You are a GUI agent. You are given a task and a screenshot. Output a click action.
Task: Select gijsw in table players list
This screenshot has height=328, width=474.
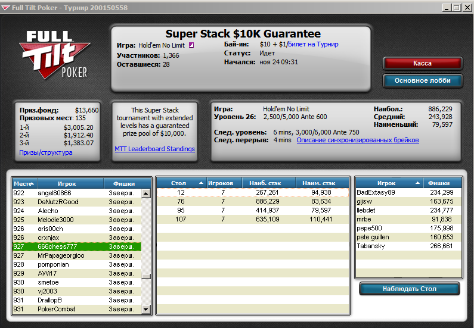pos(408,201)
